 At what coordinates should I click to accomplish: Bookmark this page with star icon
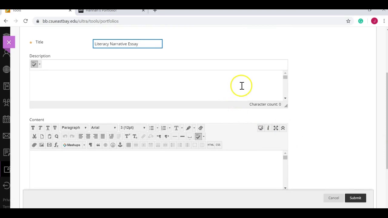pyautogui.click(x=348, y=21)
